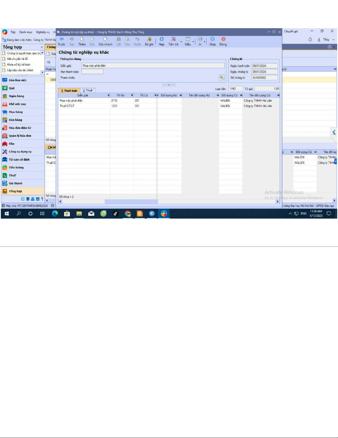Image resolution: width=338 pixels, height=438 pixels.
Task: Collapse the general info section arrow
Action: pyautogui.click(x=169, y=85)
